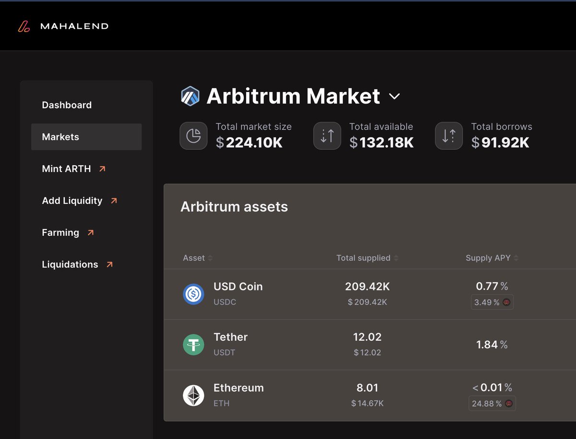This screenshot has width=576, height=439.
Task: Open the Liquidations link
Action: coord(70,265)
